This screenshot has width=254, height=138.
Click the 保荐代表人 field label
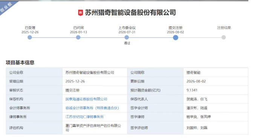click(139, 99)
